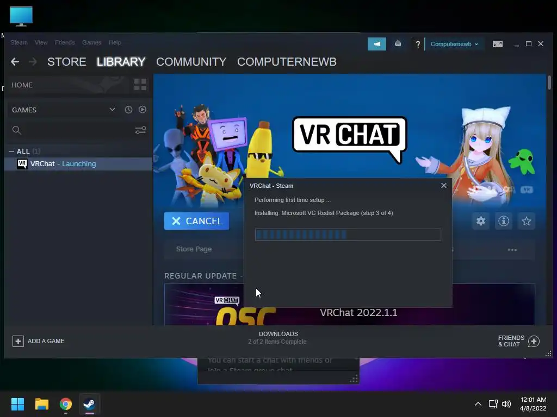Screen dimensions: 557x417
Task: Open the VRChat Store Page link
Action: [x=194, y=249]
